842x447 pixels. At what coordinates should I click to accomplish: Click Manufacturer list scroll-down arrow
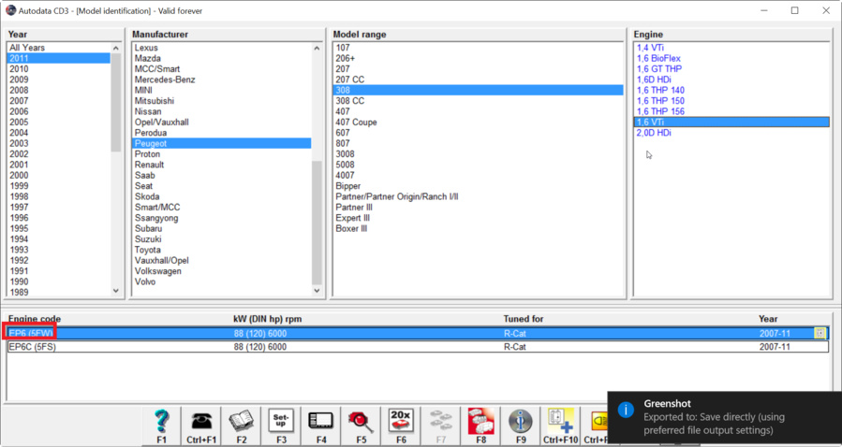click(317, 291)
